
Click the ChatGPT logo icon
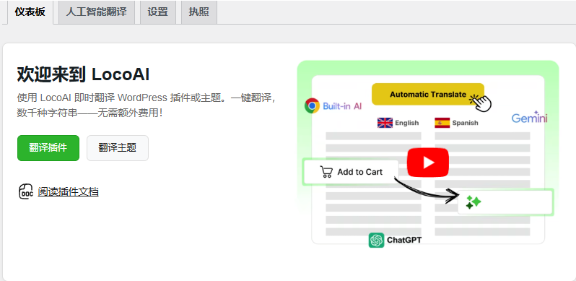tap(376, 240)
